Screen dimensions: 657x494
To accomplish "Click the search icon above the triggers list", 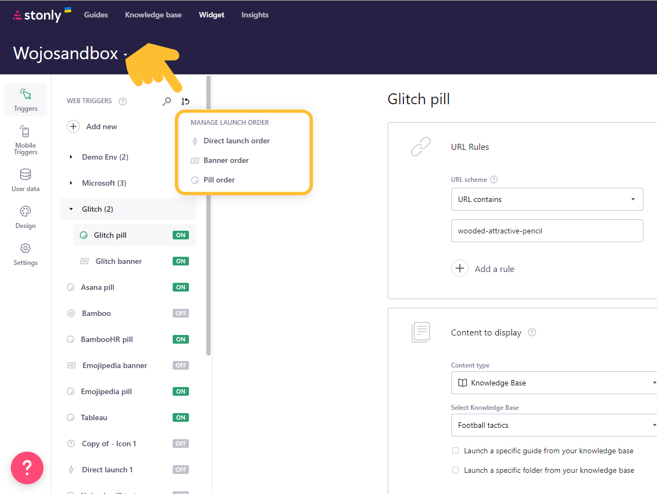I will 167,102.
